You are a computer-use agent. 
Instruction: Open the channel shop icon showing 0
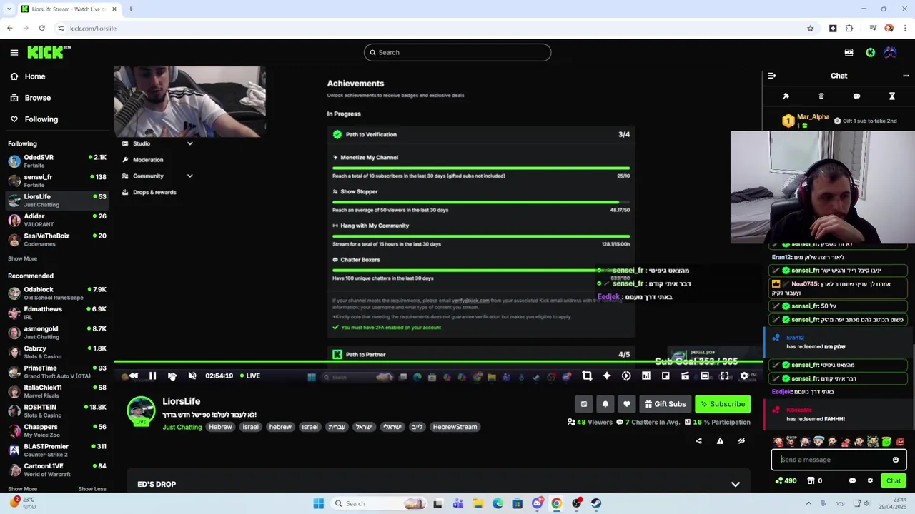[814, 481]
